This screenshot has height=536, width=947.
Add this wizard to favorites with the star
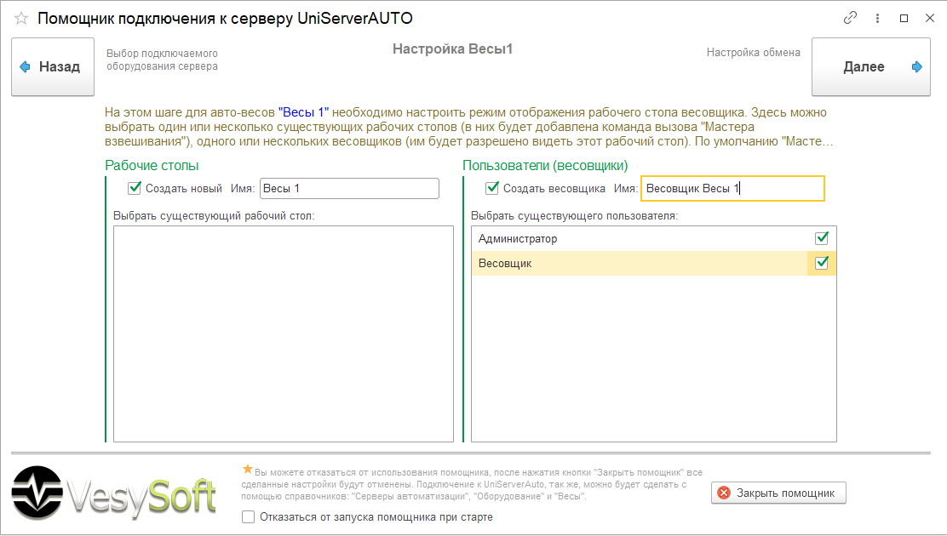pyautogui.click(x=21, y=18)
